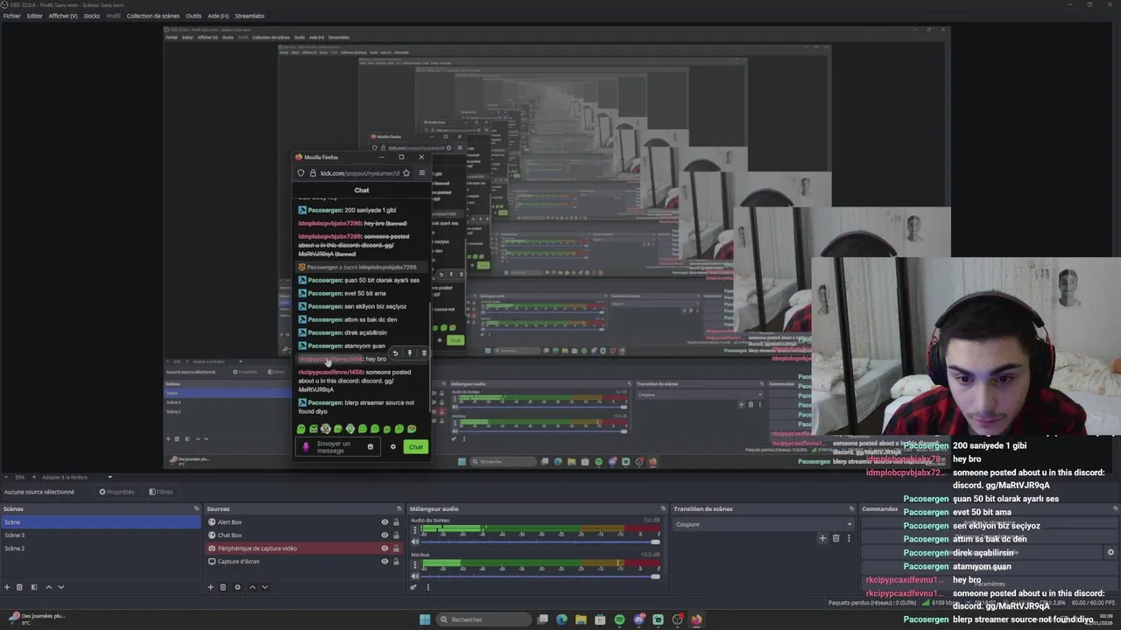Click Paquets perdus status bar text
Viewport: 1121px width, 630px height.
[x=872, y=602]
